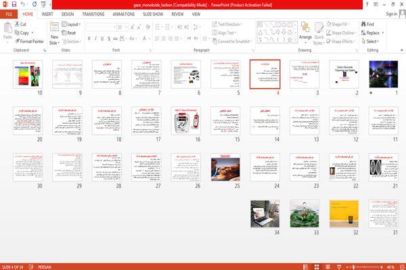Viewport: 406px width, 270px height.
Task: Click Sign in link
Action: pyautogui.click(x=391, y=14)
